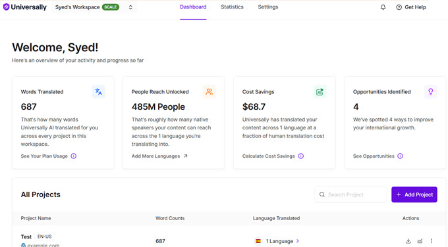Click the Cost Savings AI icon

[x=320, y=92]
